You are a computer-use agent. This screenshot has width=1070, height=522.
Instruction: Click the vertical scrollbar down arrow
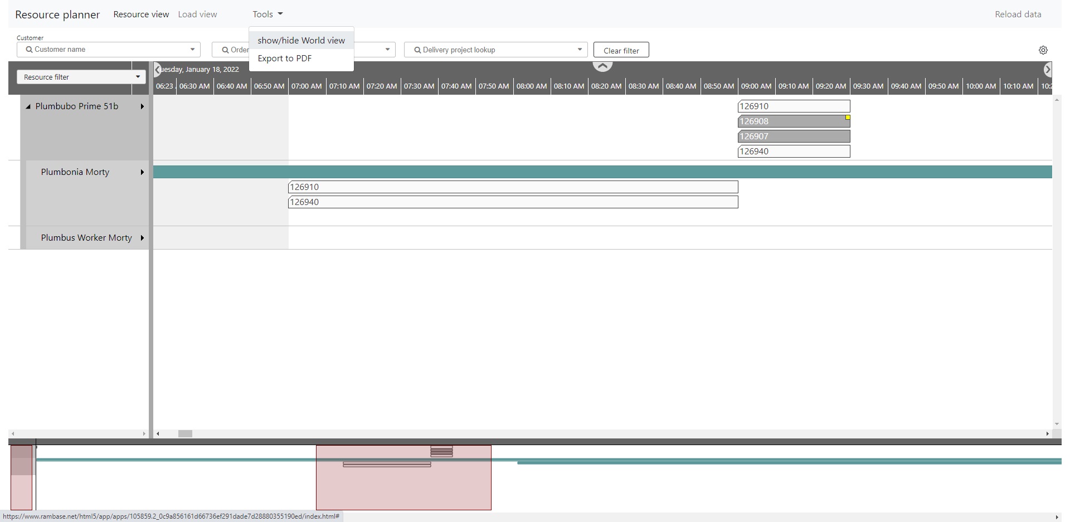[1057, 424]
